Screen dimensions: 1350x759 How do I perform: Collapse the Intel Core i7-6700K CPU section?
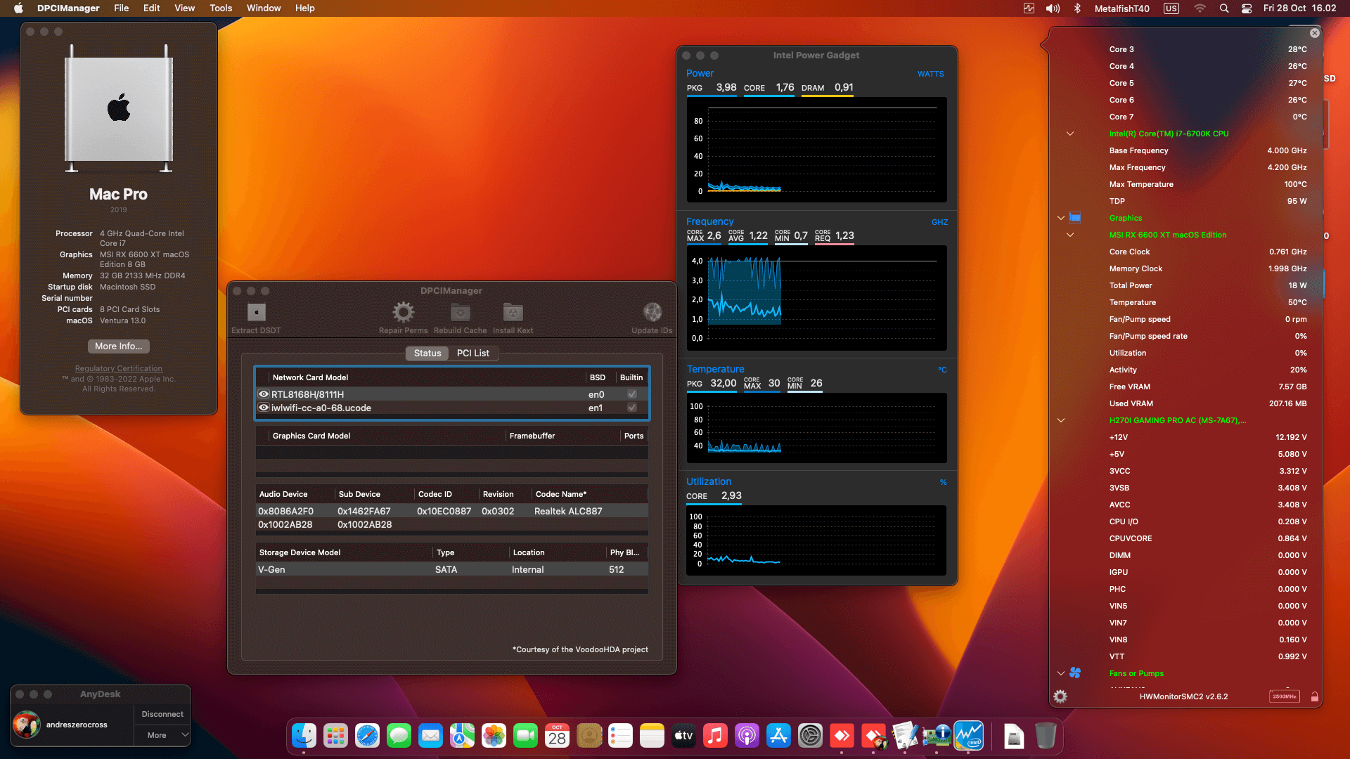1069,134
